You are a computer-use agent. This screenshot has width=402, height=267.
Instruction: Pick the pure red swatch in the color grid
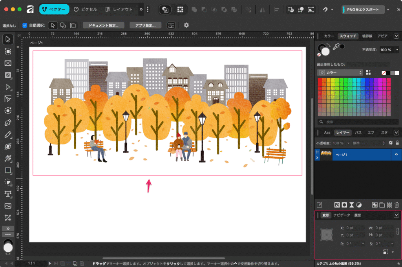[320, 80]
